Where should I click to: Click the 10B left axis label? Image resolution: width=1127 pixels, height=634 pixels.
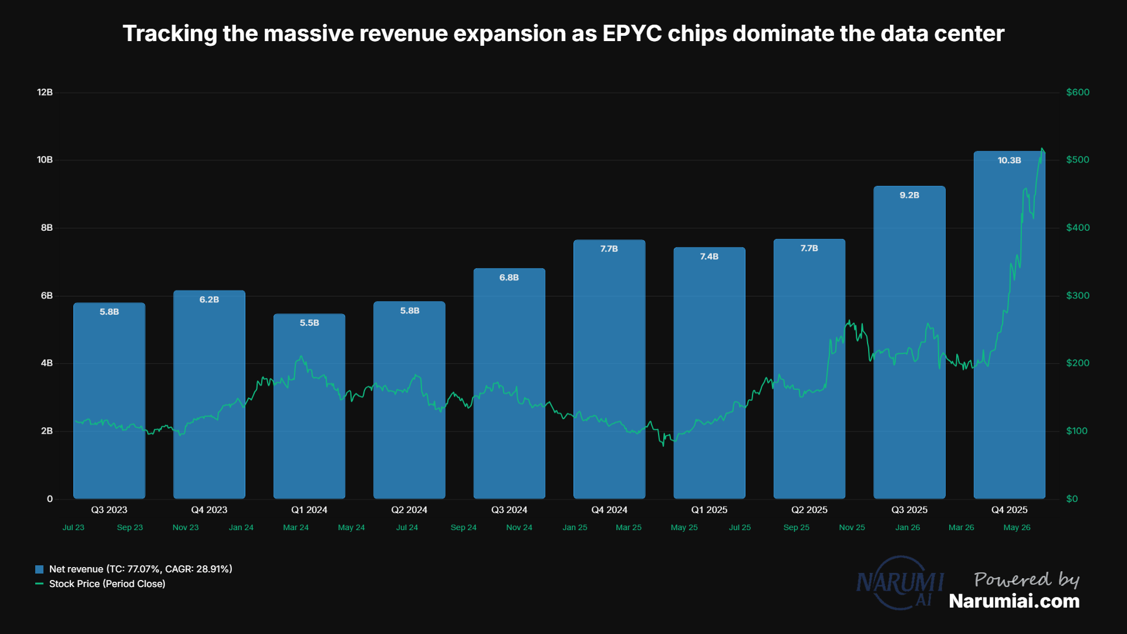pos(45,160)
